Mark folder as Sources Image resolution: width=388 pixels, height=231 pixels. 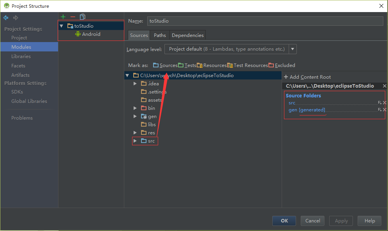(x=165, y=65)
